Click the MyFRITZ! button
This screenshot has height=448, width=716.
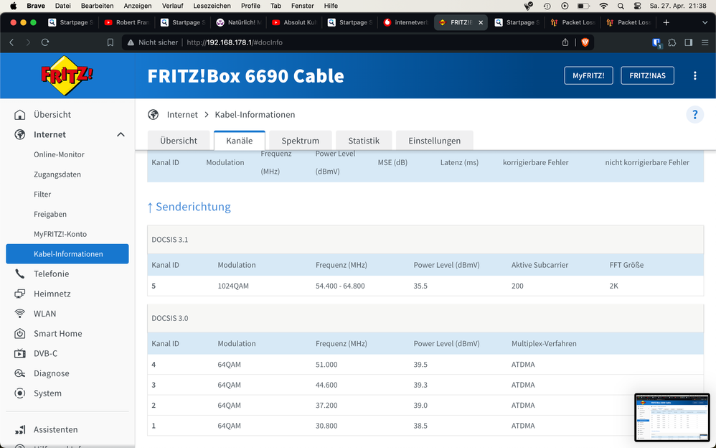tap(588, 75)
